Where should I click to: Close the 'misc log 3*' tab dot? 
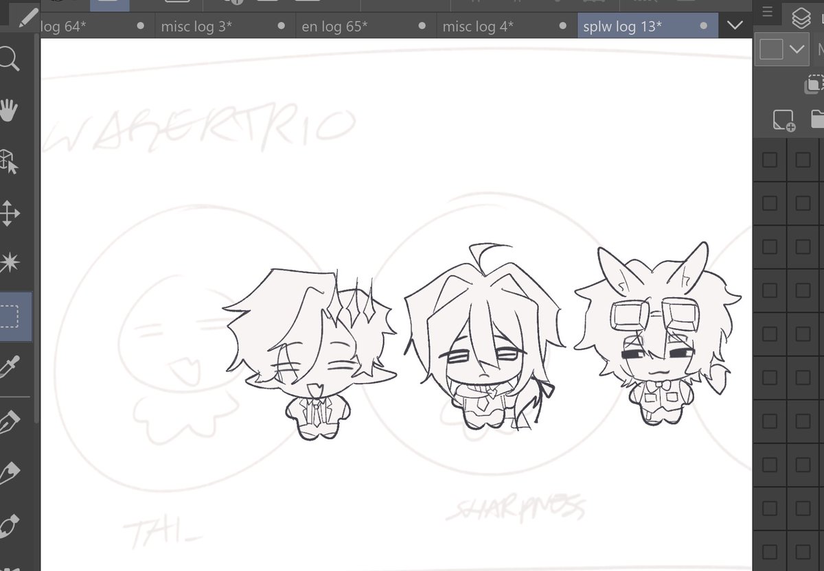(282, 26)
